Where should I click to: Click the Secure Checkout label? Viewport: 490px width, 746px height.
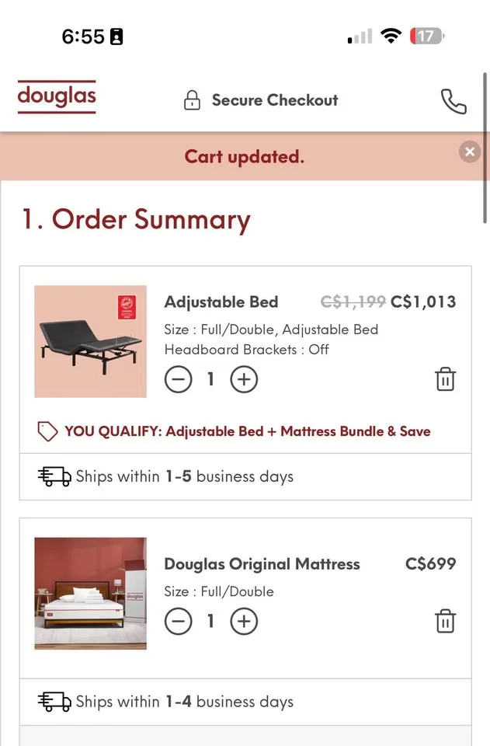274,99
